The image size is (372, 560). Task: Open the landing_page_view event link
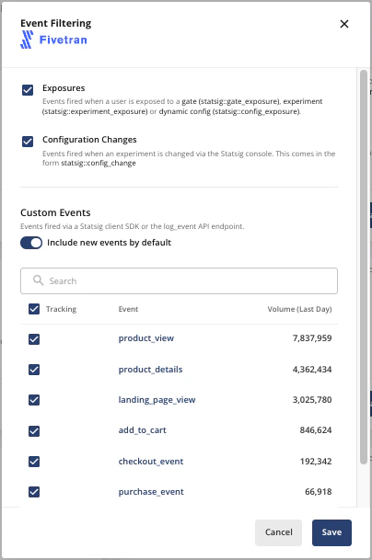click(157, 400)
